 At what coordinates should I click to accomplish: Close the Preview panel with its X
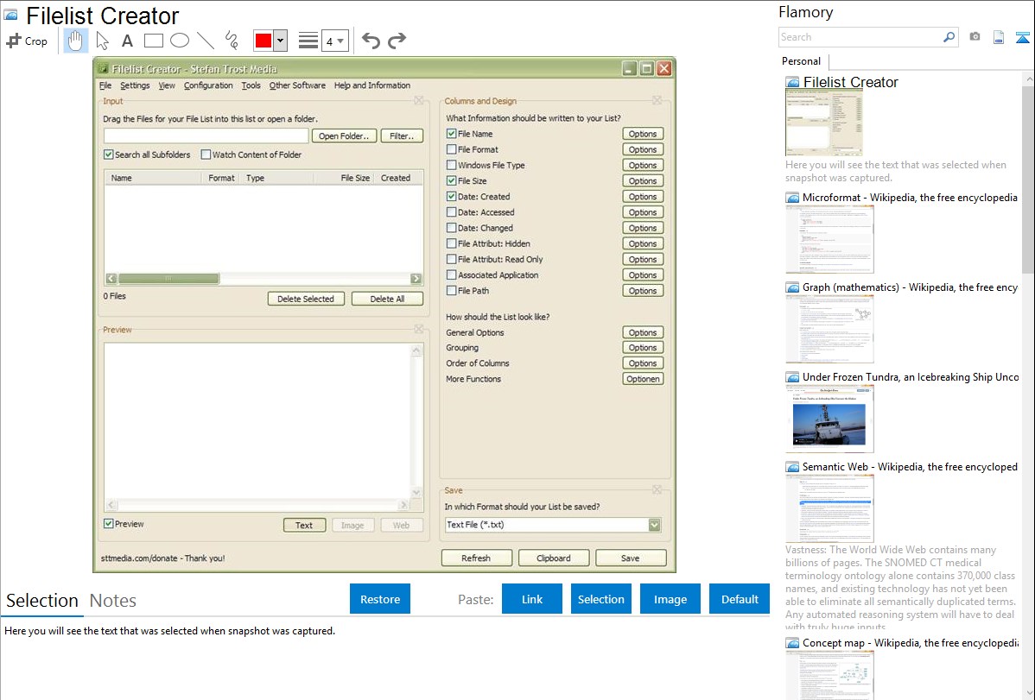coord(419,329)
